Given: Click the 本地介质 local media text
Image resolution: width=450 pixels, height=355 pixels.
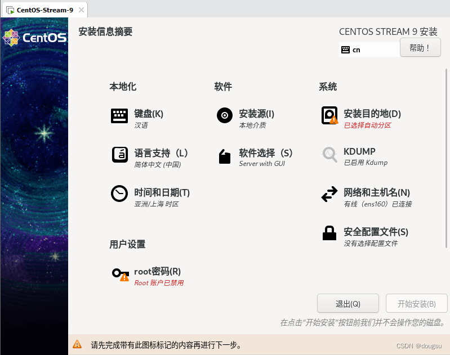Looking at the screenshot, I should click(x=252, y=125).
